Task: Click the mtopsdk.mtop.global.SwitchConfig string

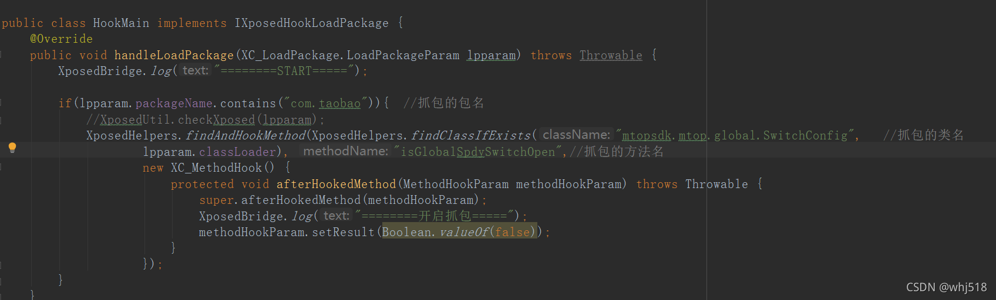Action: [737, 135]
